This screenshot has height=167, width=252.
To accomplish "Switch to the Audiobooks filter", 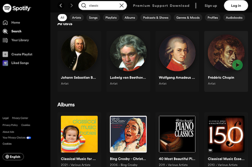I will pos(234,18).
